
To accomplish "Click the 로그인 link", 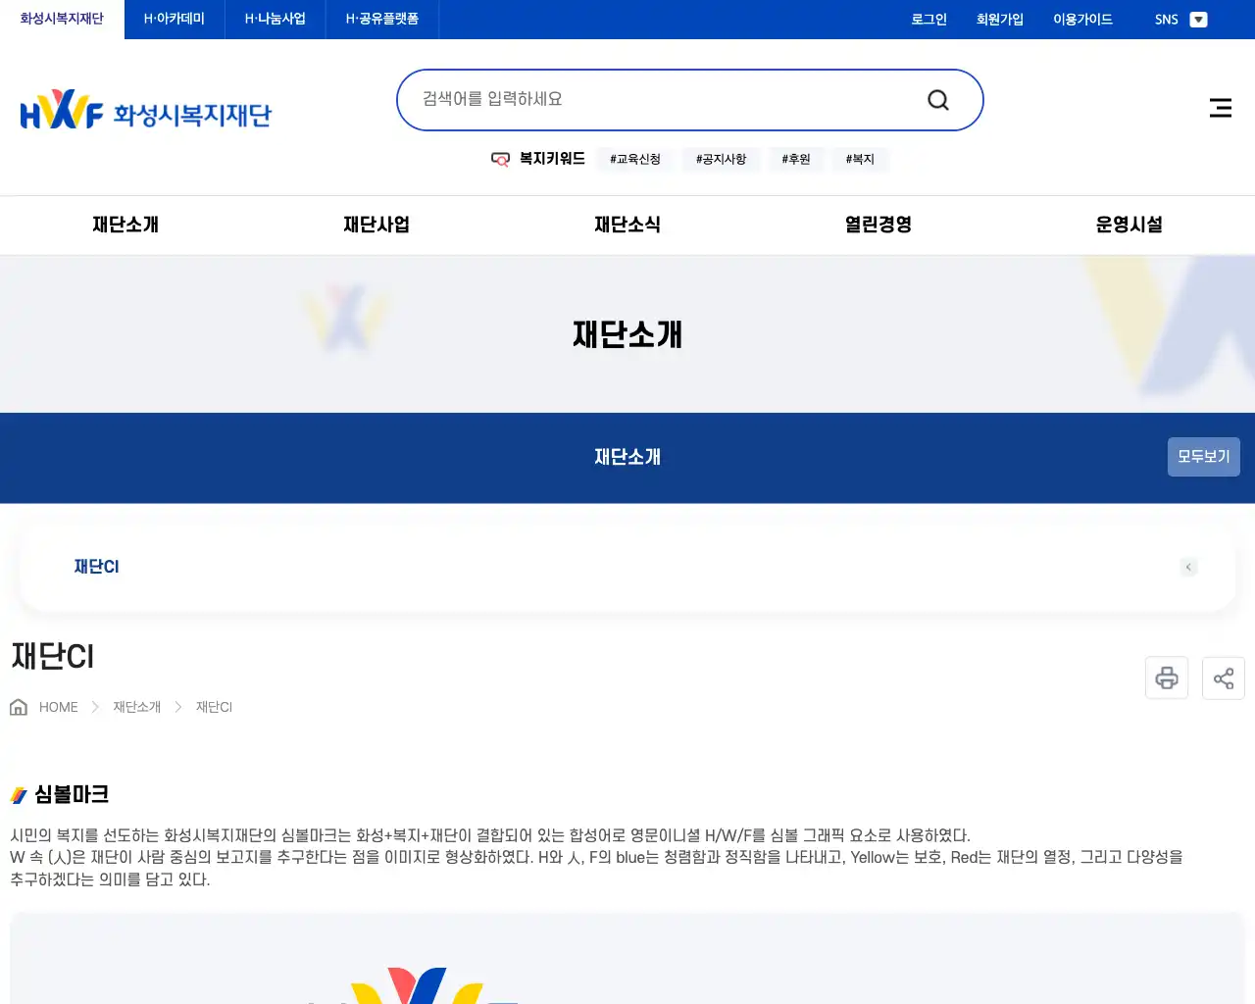I will click(x=928, y=19).
